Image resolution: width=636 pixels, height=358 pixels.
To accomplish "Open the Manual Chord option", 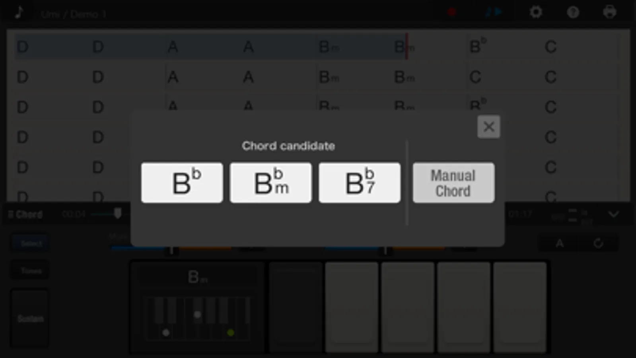I will pyautogui.click(x=453, y=183).
